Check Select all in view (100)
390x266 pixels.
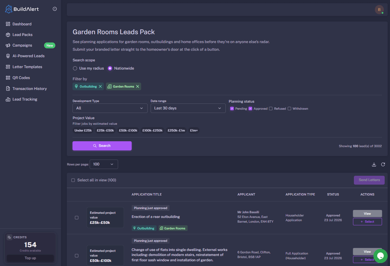click(x=73, y=180)
